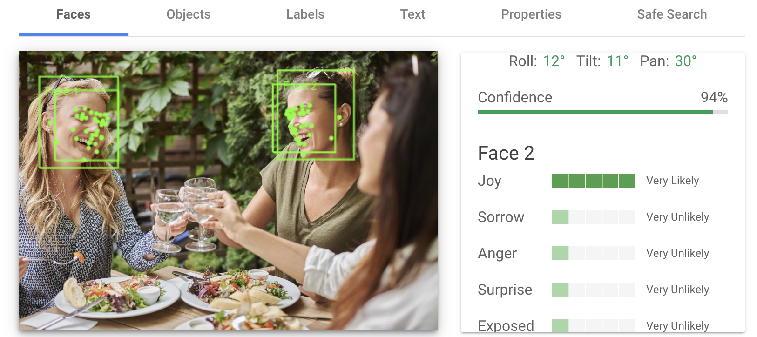Click the Roll angle value
757x337 pixels.
(554, 61)
